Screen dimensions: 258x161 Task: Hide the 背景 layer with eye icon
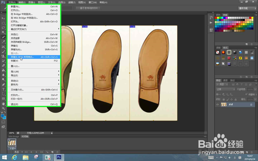coord(217,105)
